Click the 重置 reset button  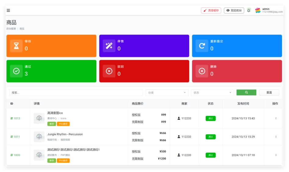[x=269, y=93]
